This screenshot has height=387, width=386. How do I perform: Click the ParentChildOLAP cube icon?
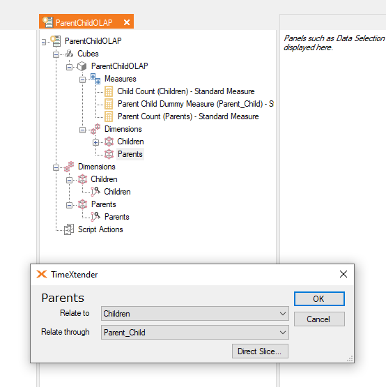(x=82, y=66)
